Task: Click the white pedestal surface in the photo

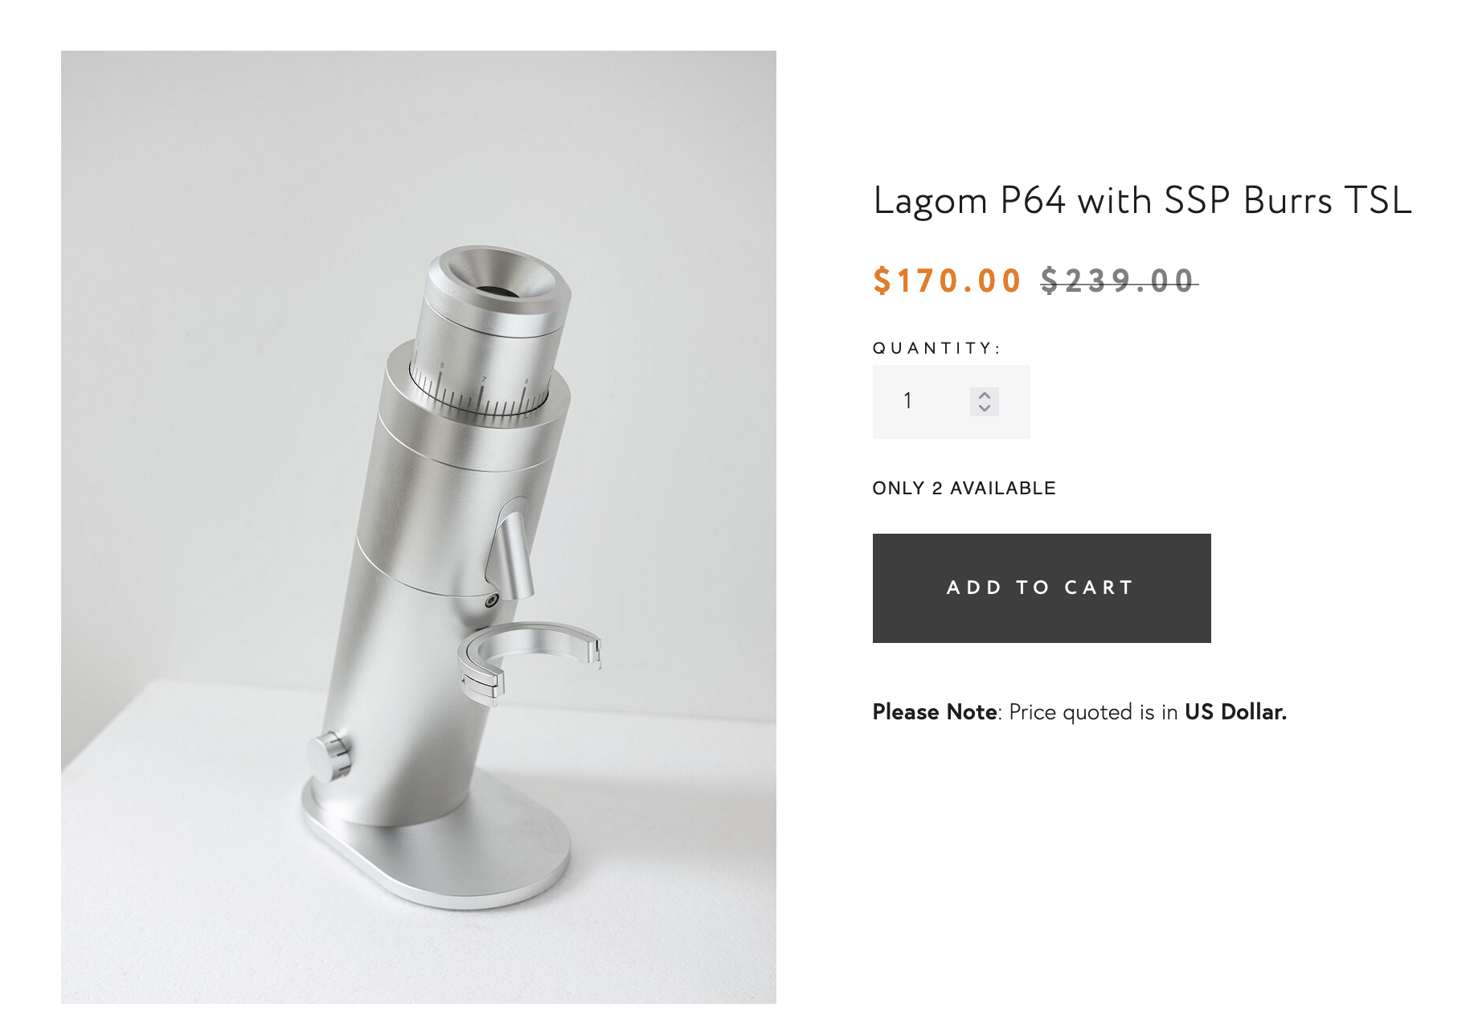Action: 659,884
